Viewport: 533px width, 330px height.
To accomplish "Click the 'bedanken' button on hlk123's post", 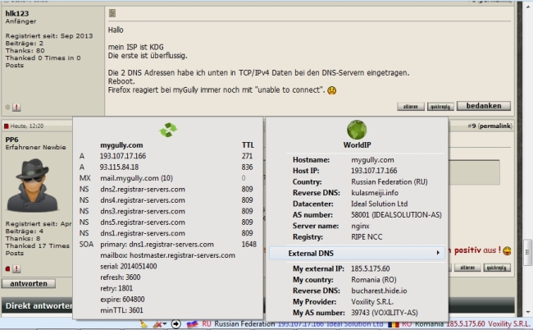I will tap(483, 106).
